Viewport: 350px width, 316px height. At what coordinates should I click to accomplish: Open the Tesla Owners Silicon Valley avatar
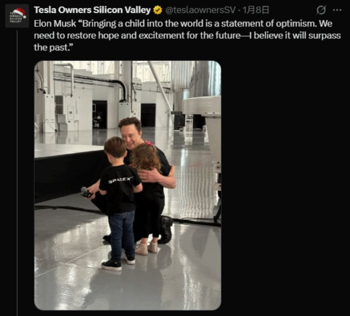tap(17, 16)
